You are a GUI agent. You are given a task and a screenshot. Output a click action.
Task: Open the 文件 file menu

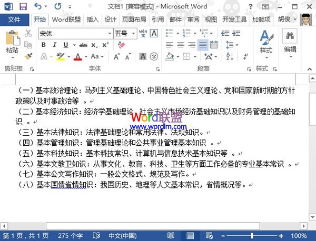(14, 20)
